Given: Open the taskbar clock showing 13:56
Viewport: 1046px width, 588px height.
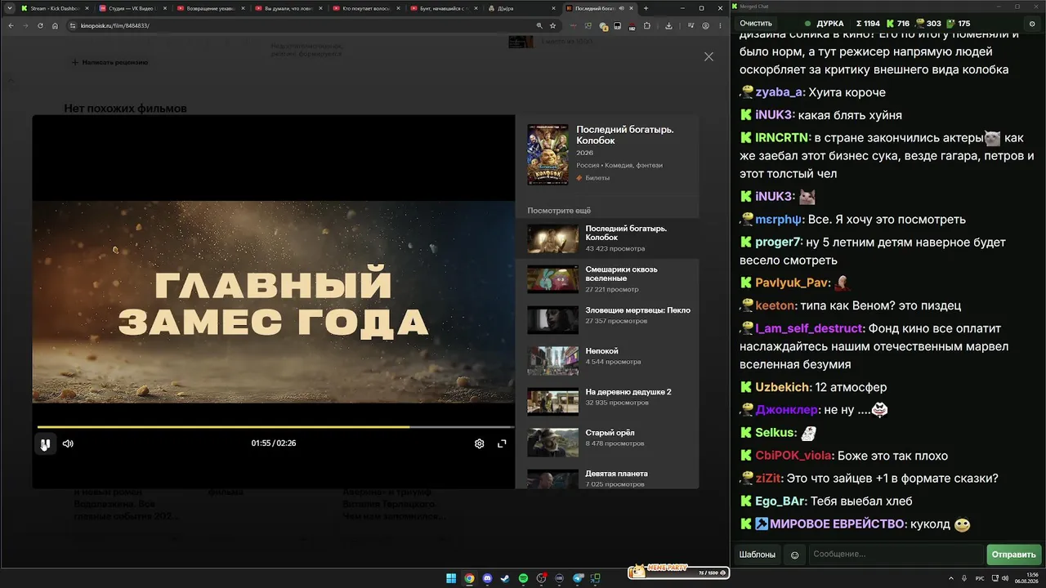Looking at the screenshot, I should tap(1026, 578).
